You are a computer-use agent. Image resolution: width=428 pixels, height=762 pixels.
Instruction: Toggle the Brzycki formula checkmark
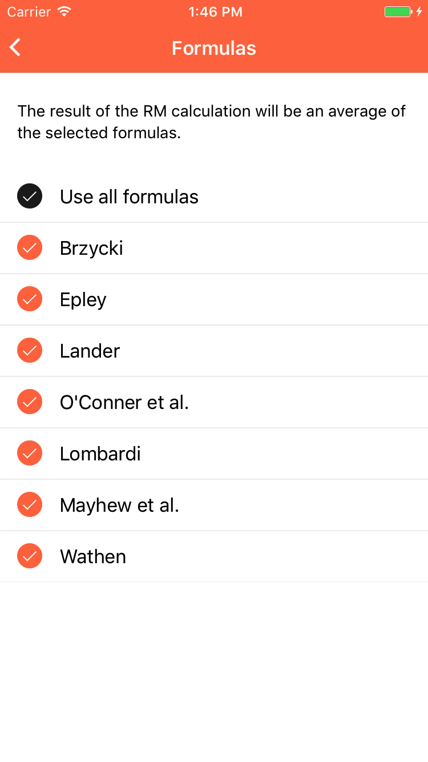click(30, 248)
